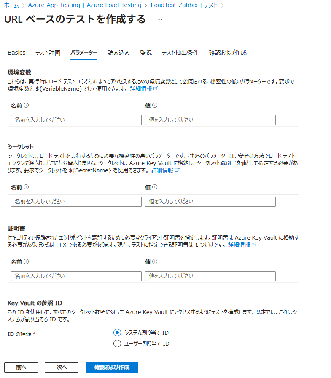The image size is (331, 378).
Task: Click info icon beside シークレット 値 label
Action: (155, 187)
